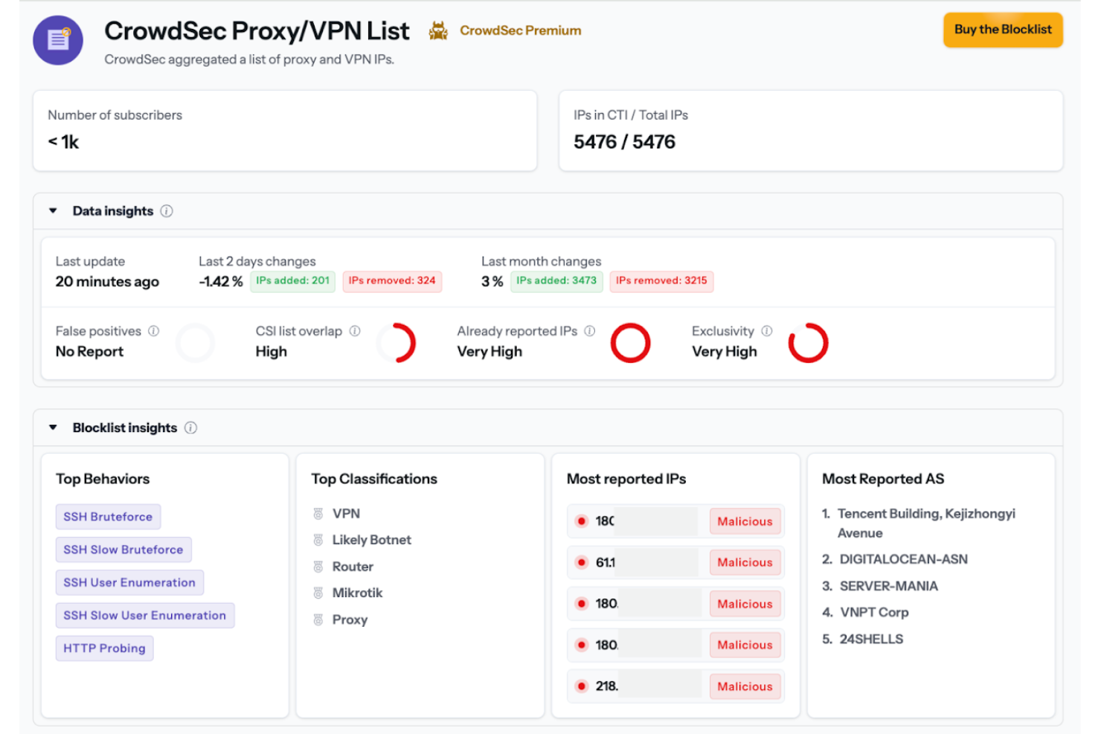
Task: Select the SSH User Enumeration tag
Action: click(129, 582)
